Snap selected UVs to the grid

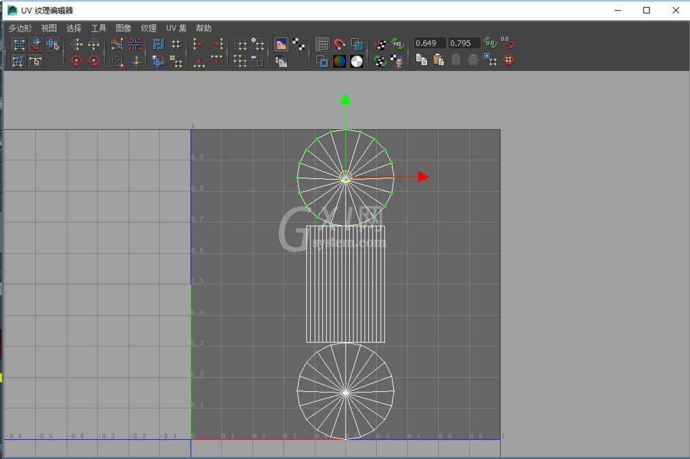(x=175, y=44)
